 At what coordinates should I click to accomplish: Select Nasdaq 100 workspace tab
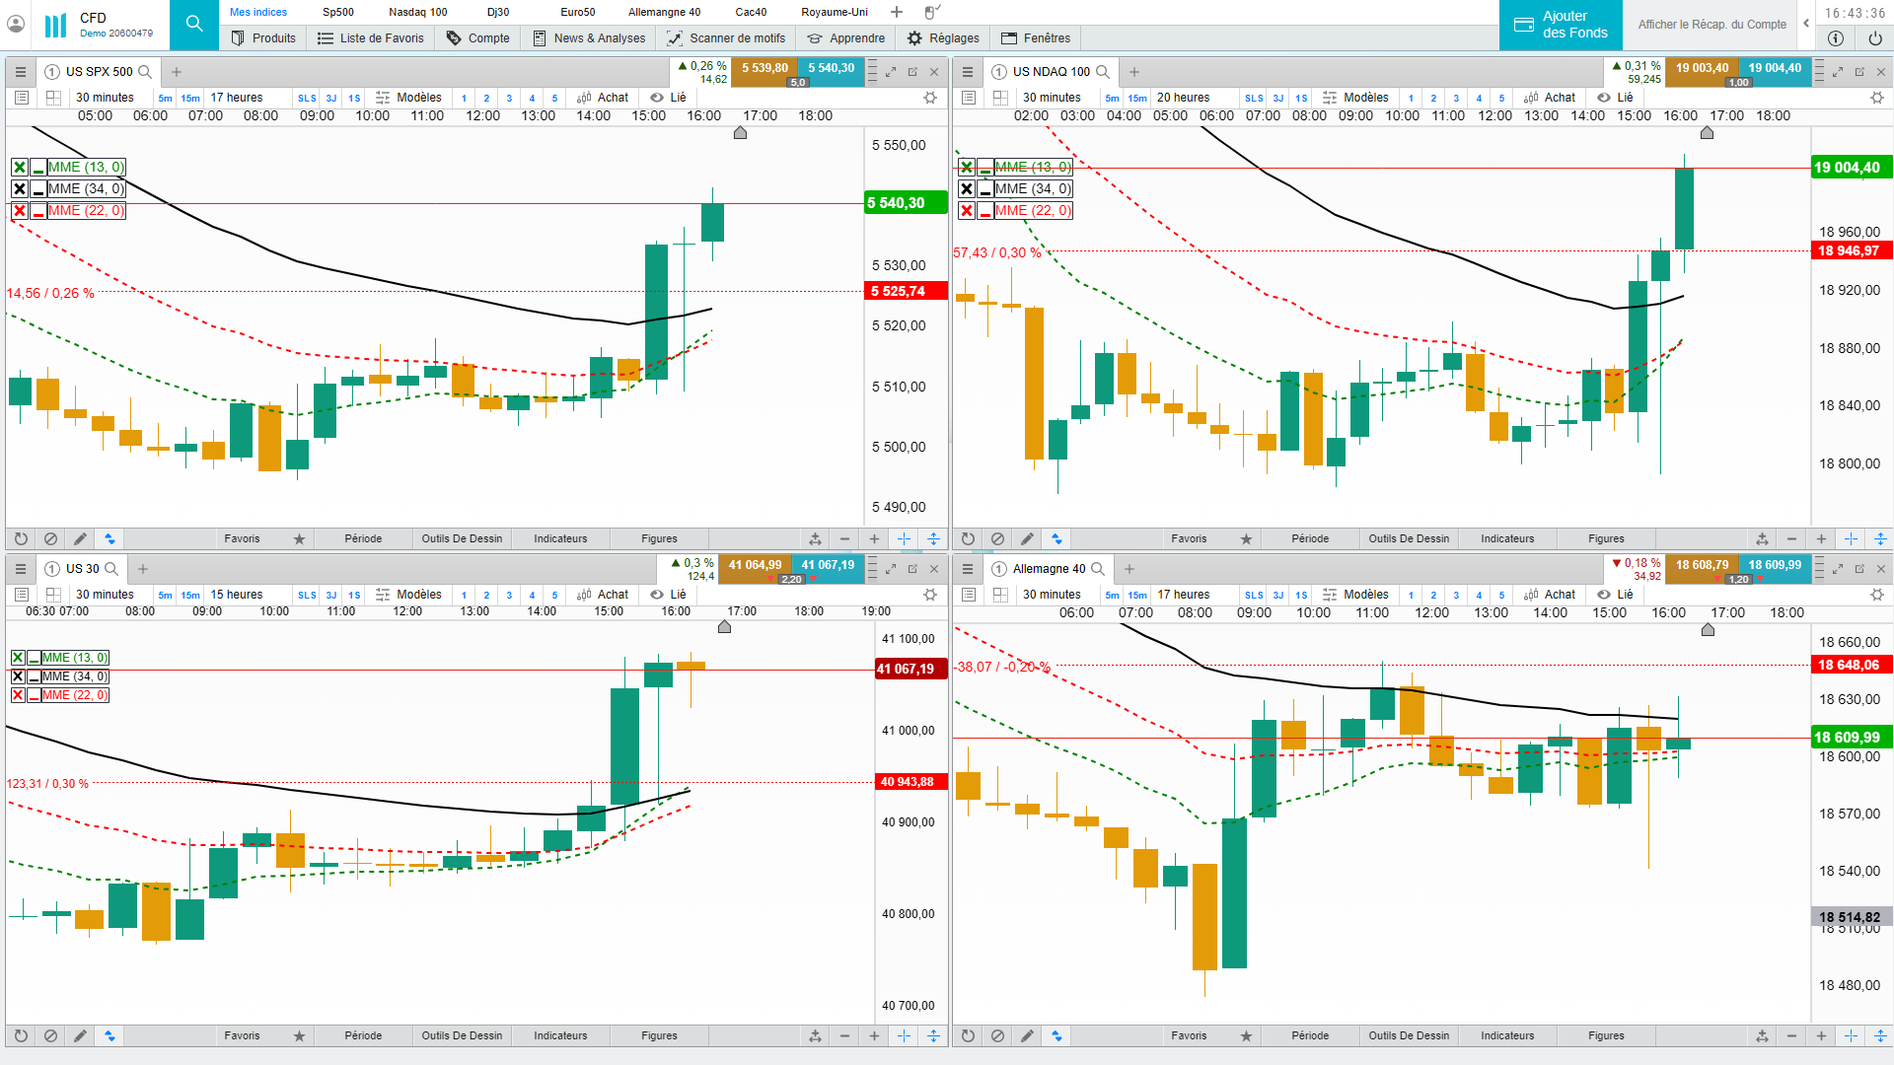[417, 12]
